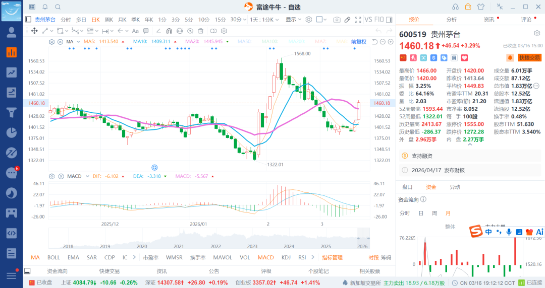Hide drawings with the crossed-eye icon
The height and width of the screenshot is (288, 545).
pos(190,31)
